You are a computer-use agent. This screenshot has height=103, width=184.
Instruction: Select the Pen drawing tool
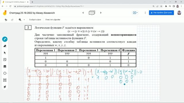pyautogui.click(x=5, y=39)
